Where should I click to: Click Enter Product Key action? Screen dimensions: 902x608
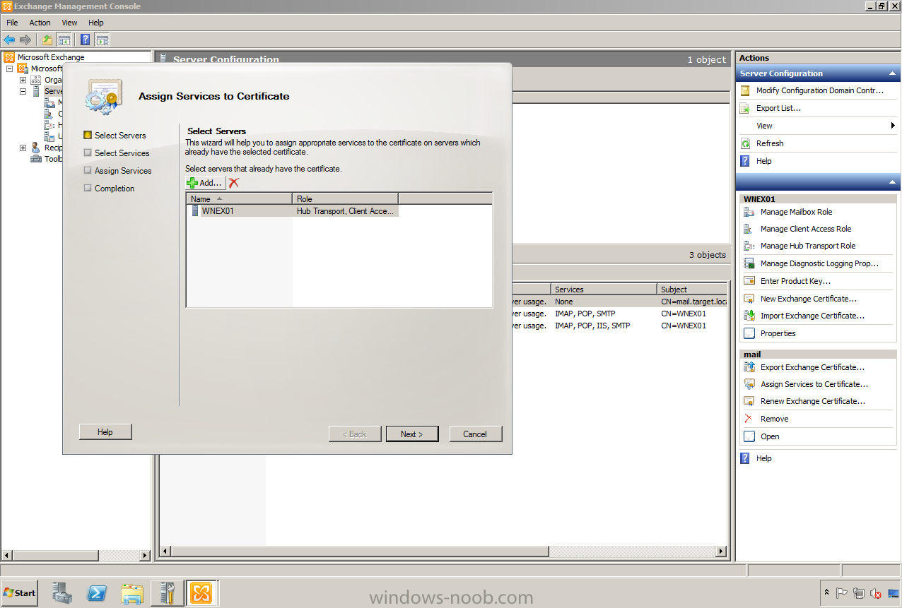[x=795, y=281]
